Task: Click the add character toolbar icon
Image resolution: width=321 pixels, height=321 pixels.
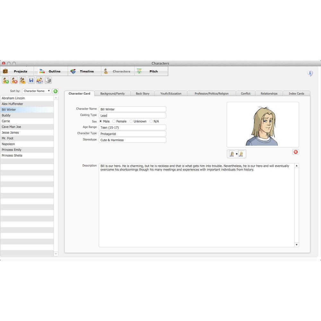Action: 6,80
